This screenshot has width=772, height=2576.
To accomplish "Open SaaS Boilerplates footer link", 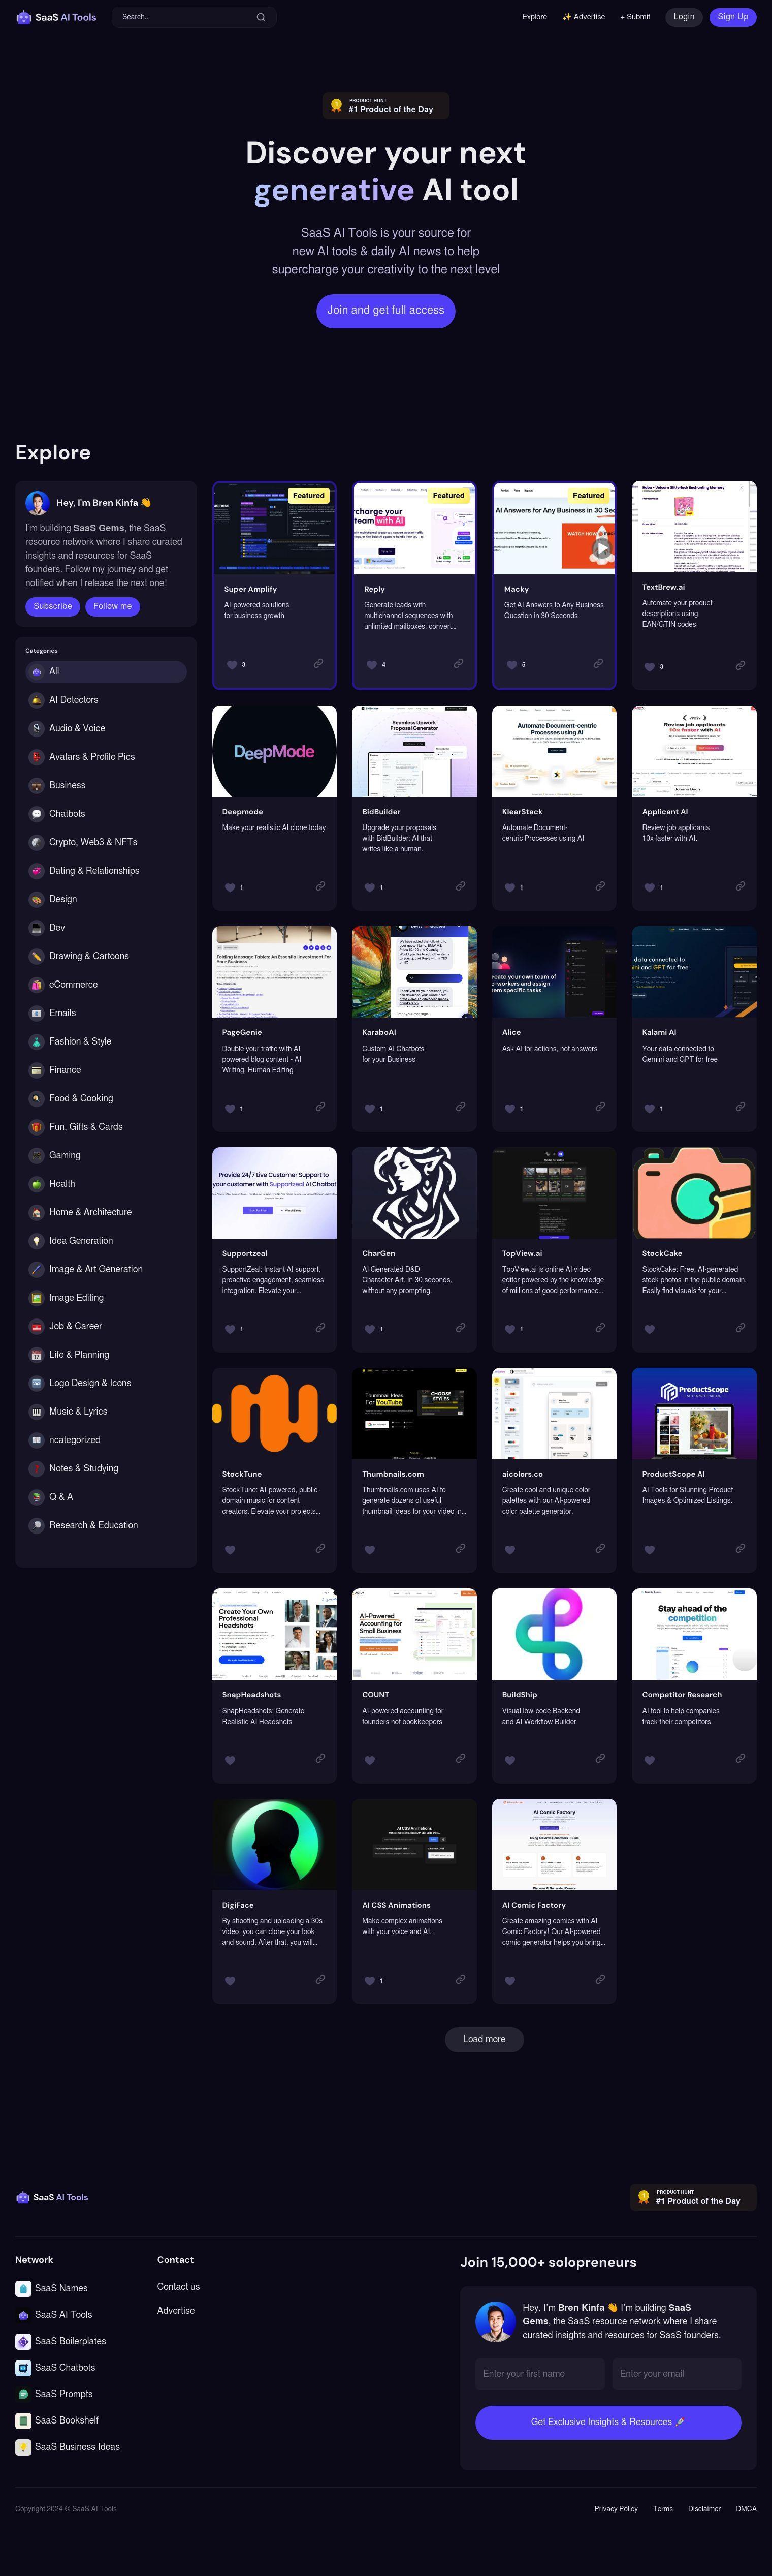I will click(61, 2341).
